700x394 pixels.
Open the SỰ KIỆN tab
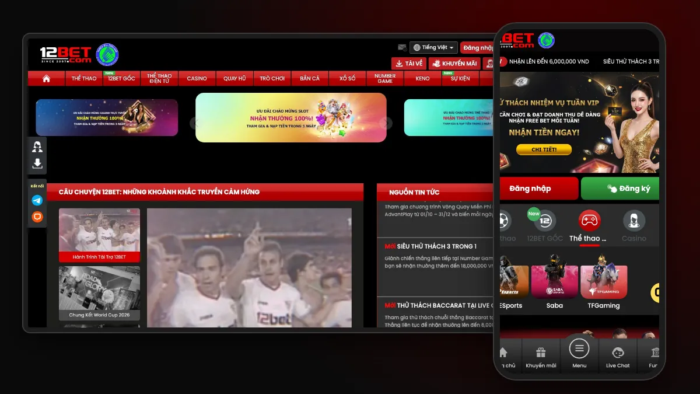pos(460,78)
